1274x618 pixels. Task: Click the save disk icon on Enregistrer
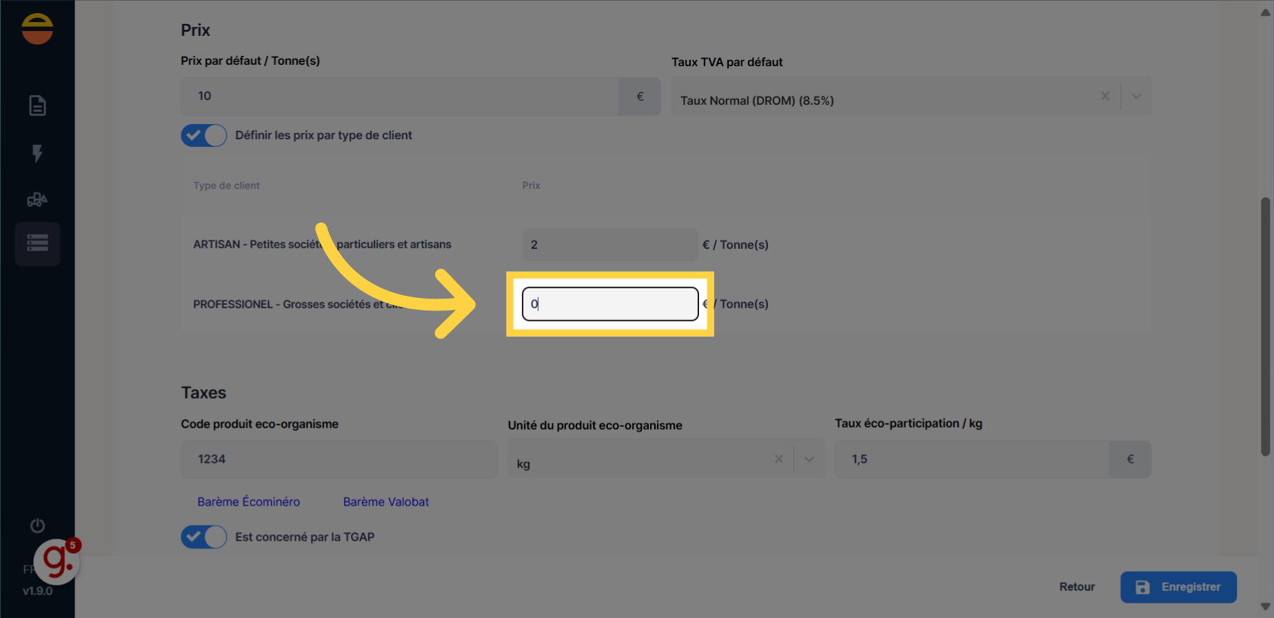click(x=1144, y=587)
